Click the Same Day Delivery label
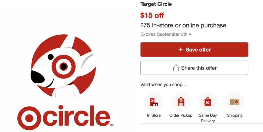This screenshot has height=132, width=263. tap(208, 118)
